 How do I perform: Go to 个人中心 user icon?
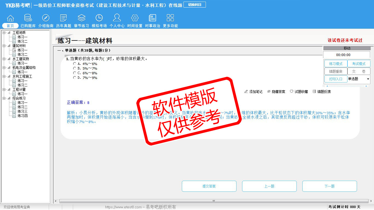click(x=117, y=18)
